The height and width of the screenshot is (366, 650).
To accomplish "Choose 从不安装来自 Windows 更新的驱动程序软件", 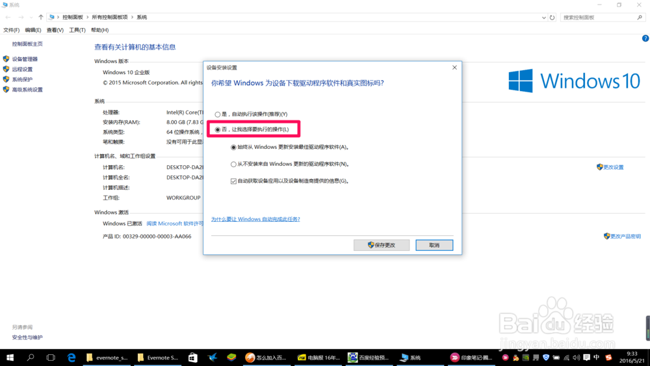I will click(290, 164).
